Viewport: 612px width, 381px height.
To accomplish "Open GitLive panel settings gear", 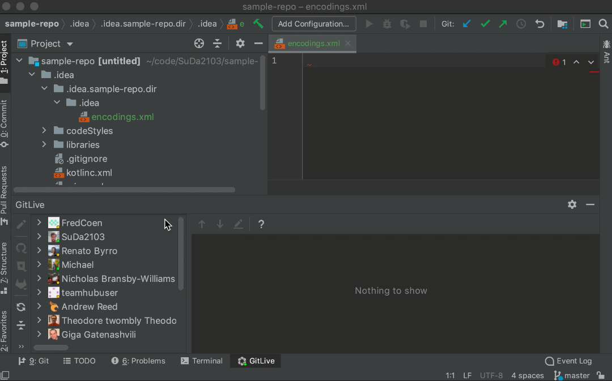I will [x=572, y=204].
